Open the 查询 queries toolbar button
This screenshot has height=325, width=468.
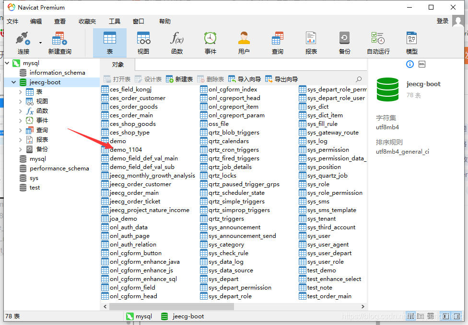coord(277,43)
